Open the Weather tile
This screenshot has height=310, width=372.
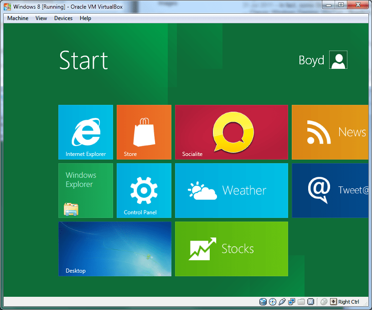pos(232,191)
